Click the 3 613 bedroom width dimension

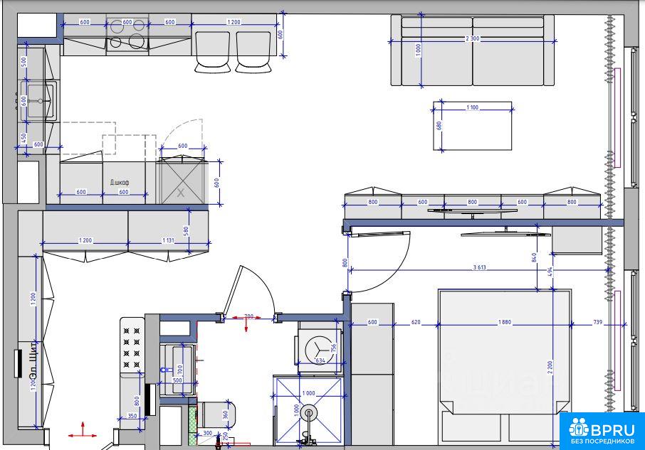coord(480,268)
